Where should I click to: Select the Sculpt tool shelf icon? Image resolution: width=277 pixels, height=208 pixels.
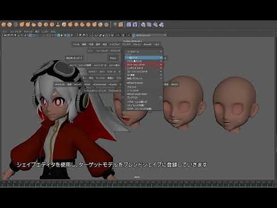point(3,25)
